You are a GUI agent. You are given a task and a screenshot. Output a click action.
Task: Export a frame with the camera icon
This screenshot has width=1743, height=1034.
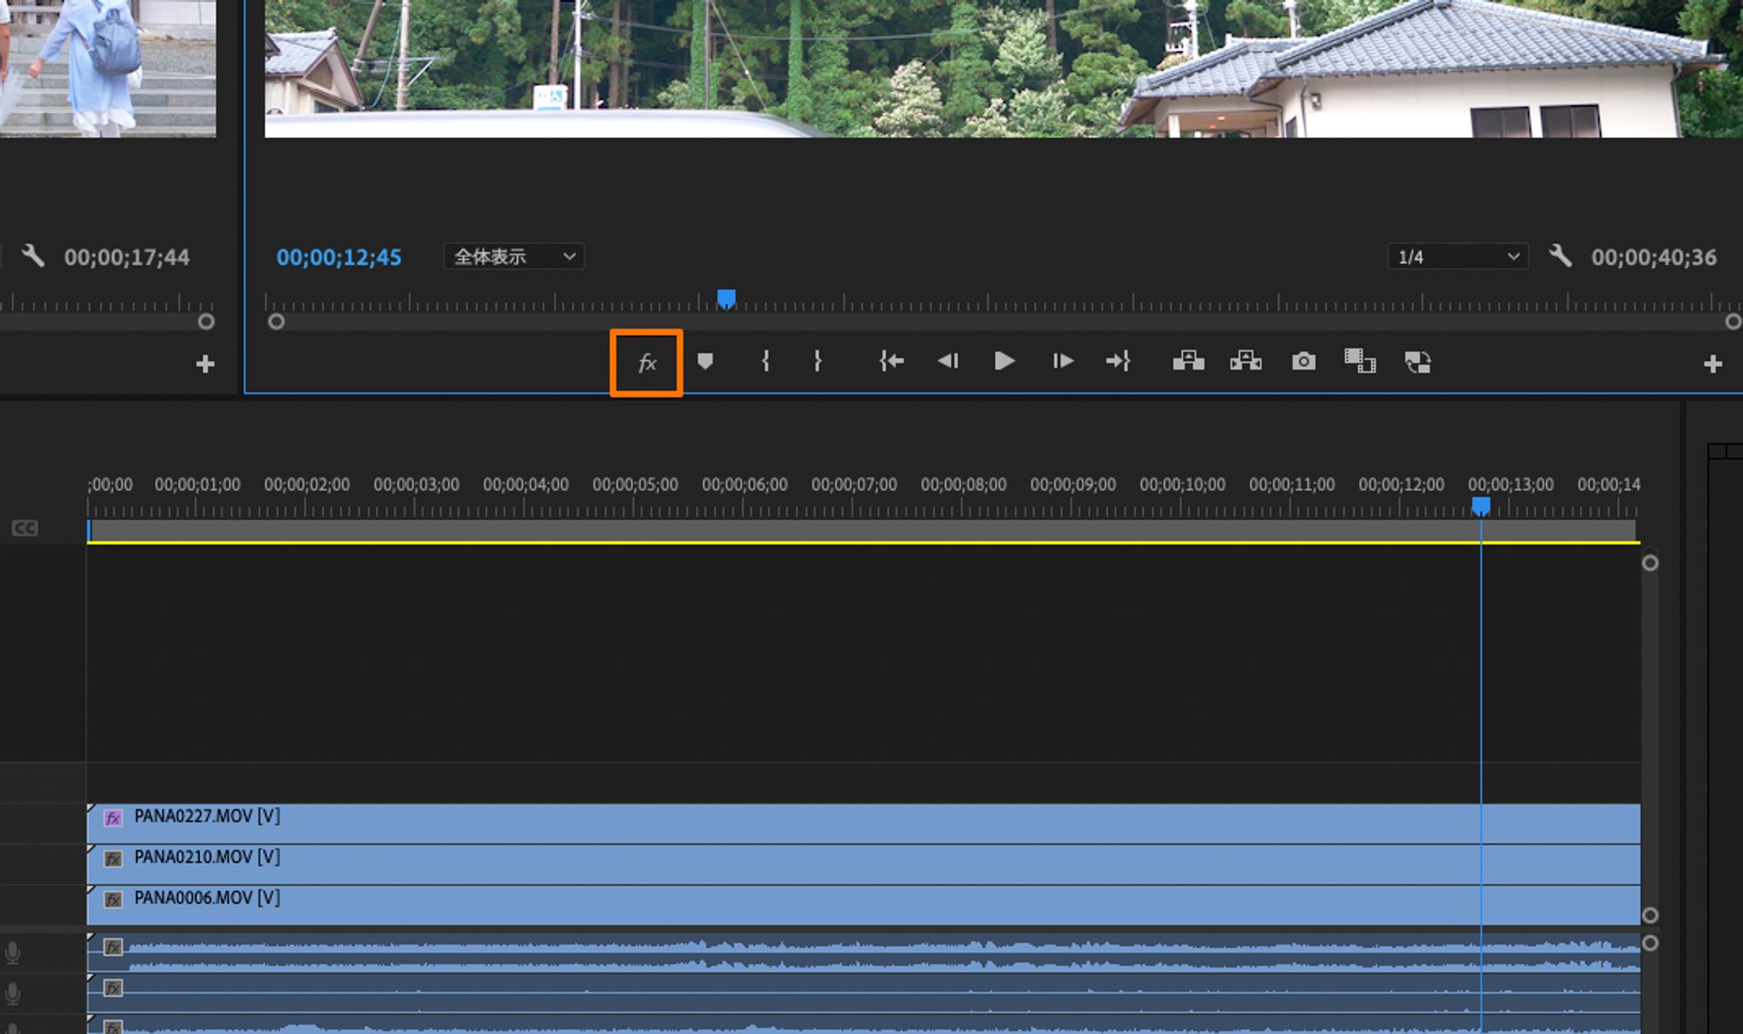coord(1304,361)
